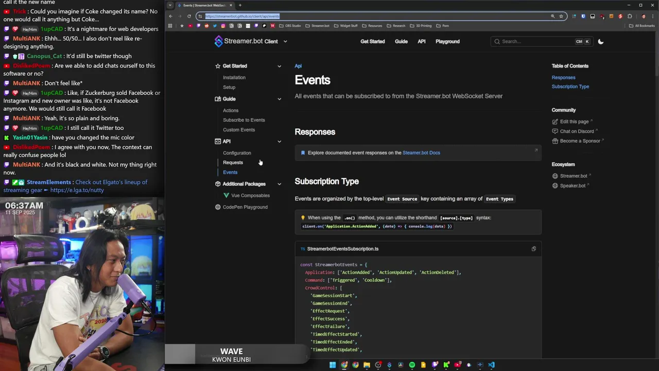The image size is (659, 371).
Task: Click the Get Started section icon in sidebar
Action: point(218,66)
